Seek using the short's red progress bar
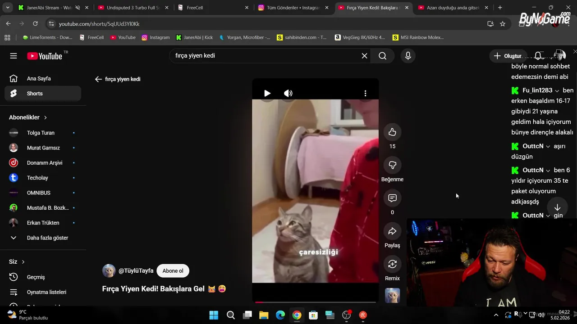This screenshot has height=324, width=577. (315, 302)
